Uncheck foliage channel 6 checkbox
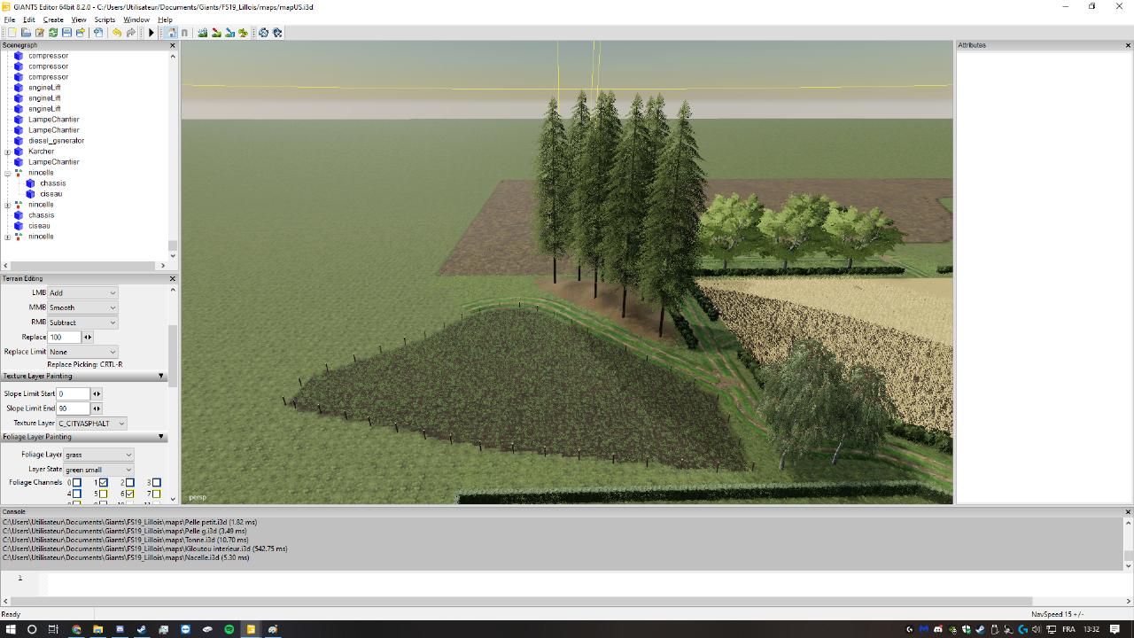1134x638 pixels. [129, 494]
